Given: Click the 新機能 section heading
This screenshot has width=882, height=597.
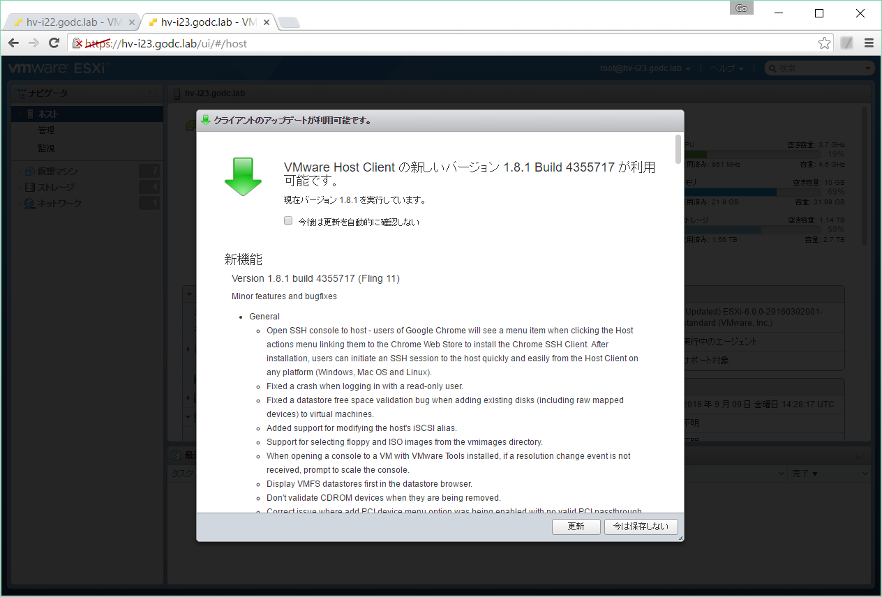Looking at the screenshot, I should [243, 259].
